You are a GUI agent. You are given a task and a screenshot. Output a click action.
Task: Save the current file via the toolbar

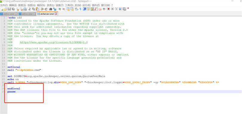pyautogui.click(x=9, y=9)
